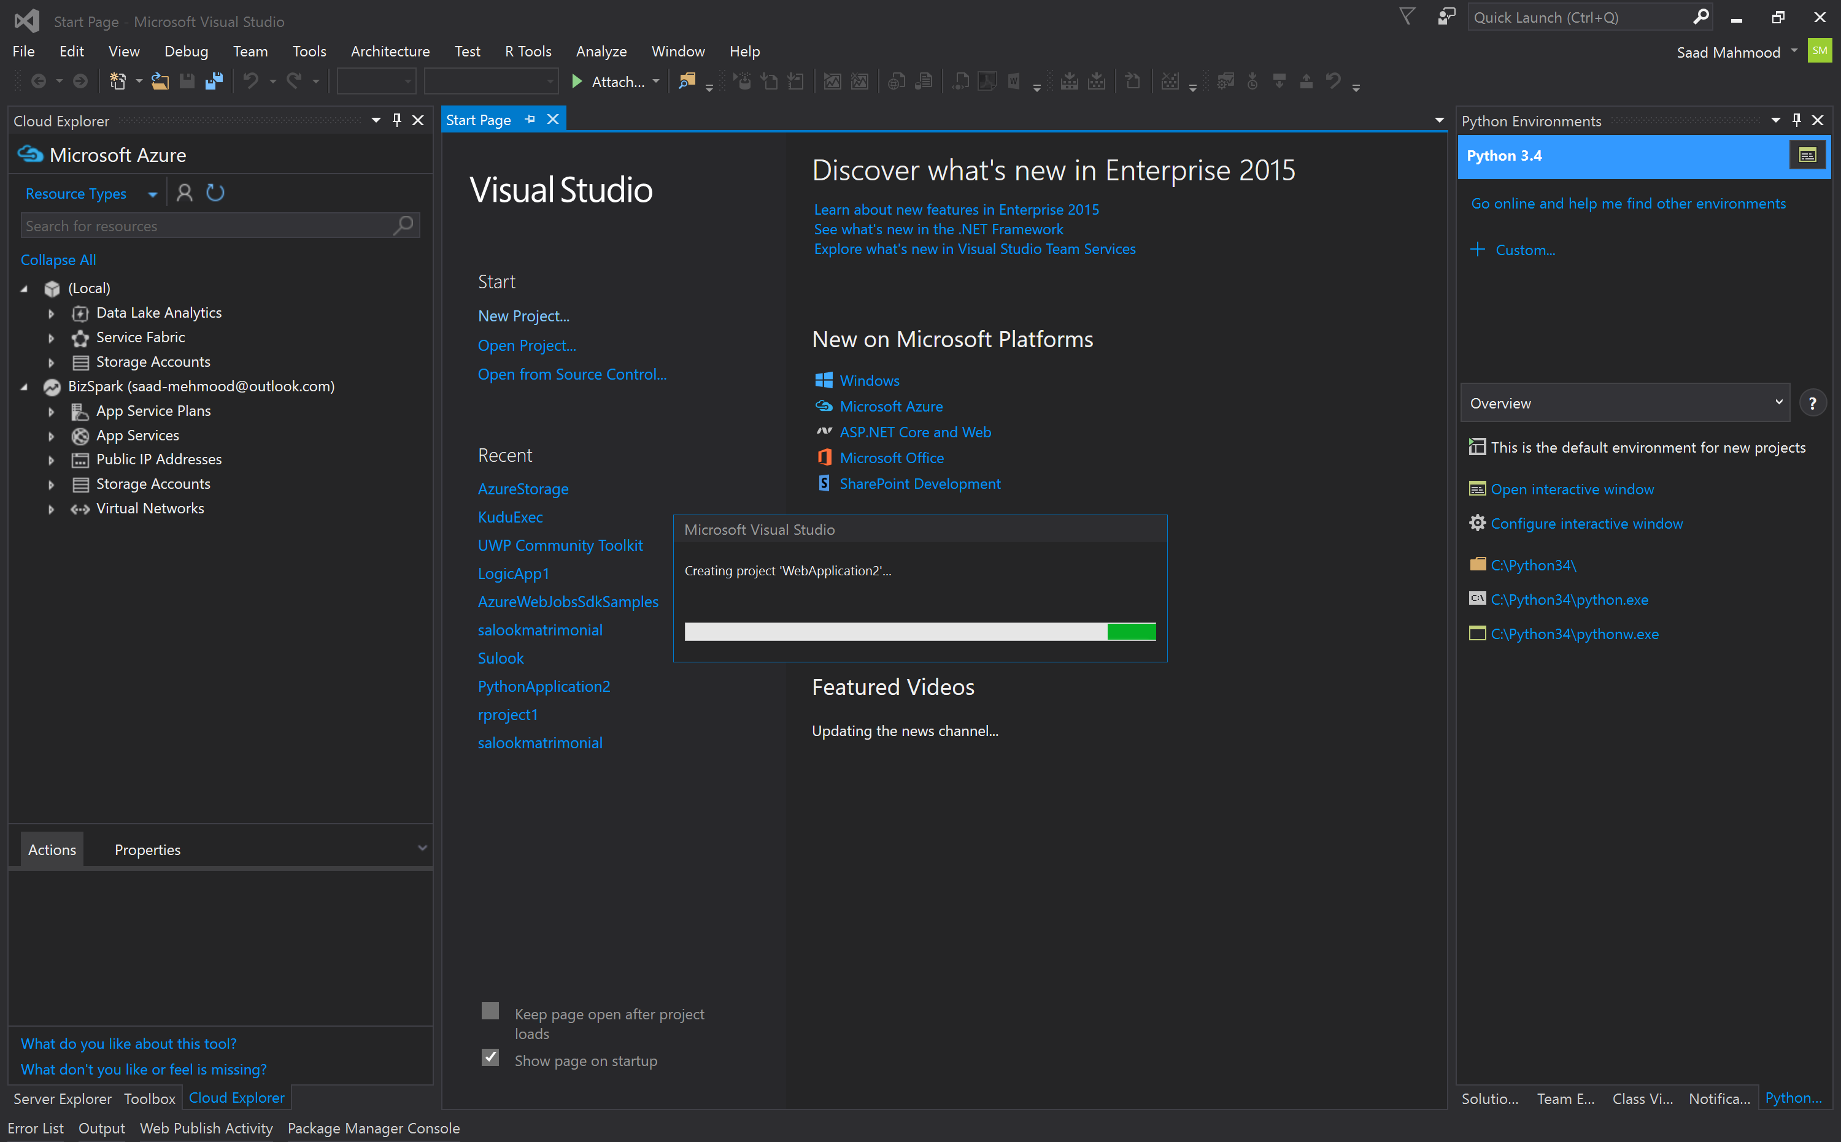1841x1142 pixels.
Task: Click the Collapse All link
Action: point(58,260)
